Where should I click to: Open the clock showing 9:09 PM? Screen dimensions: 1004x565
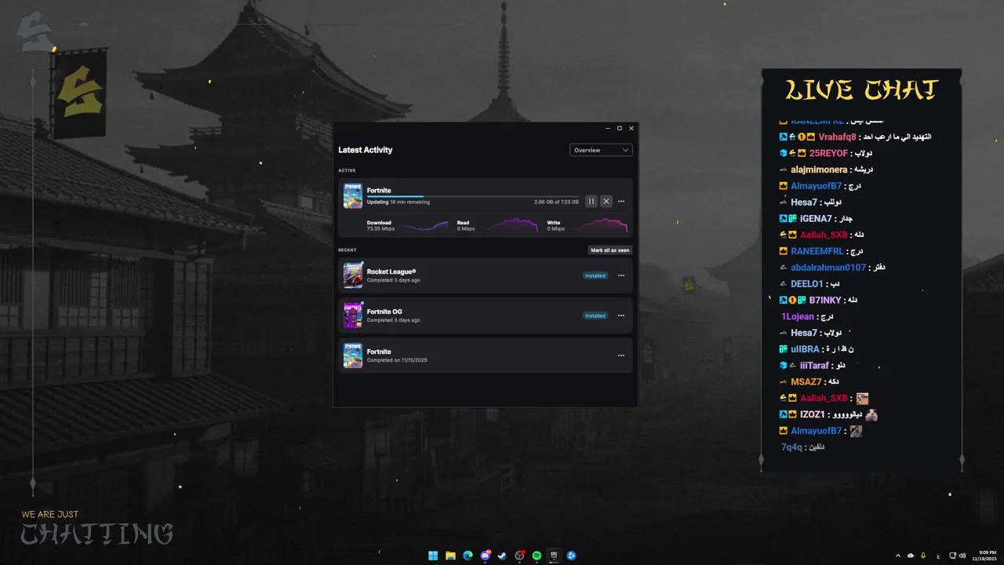(x=984, y=556)
